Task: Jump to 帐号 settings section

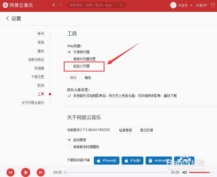Action: (x=41, y=34)
